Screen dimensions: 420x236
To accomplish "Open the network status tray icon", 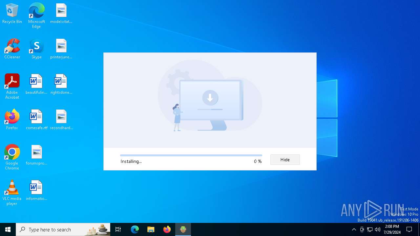I will coord(370,229).
